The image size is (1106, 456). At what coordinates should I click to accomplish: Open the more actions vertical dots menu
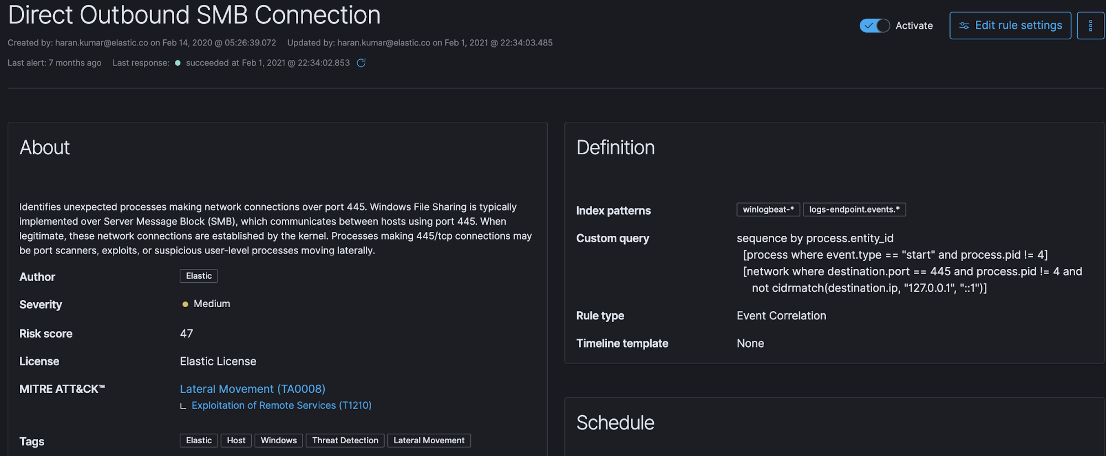coord(1091,25)
